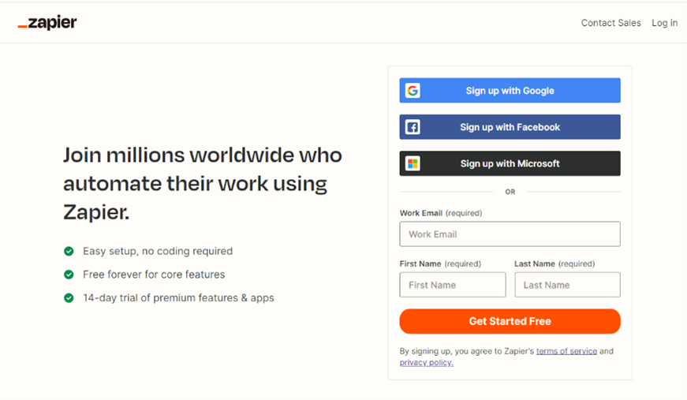
Task: Click green checkmark beside Free forever
Action: (69, 275)
